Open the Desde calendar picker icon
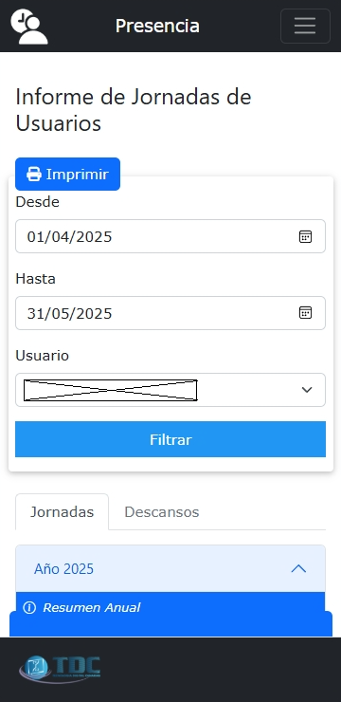Screen dimensions: 341x702 pyautogui.click(x=305, y=236)
